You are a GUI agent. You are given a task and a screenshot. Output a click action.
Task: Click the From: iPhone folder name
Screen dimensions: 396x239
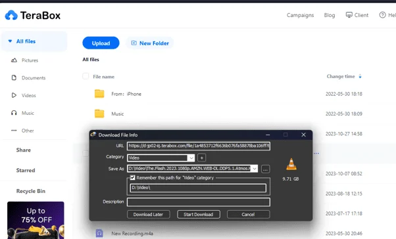click(x=126, y=94)
